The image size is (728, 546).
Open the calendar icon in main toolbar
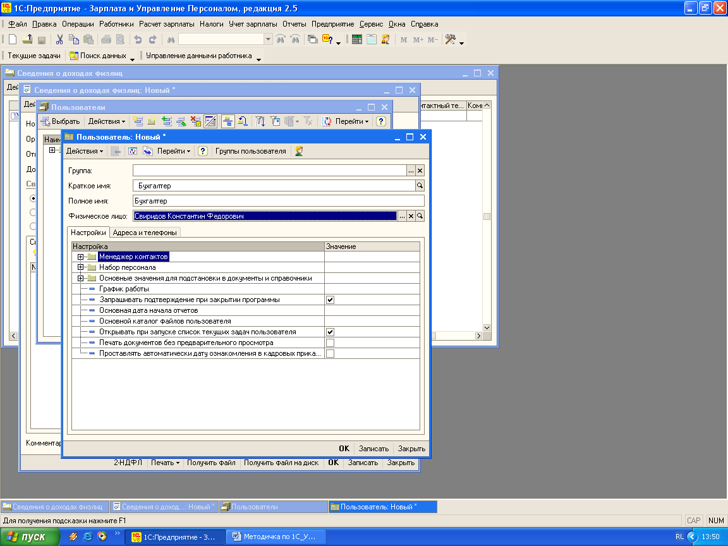point(371,39)
